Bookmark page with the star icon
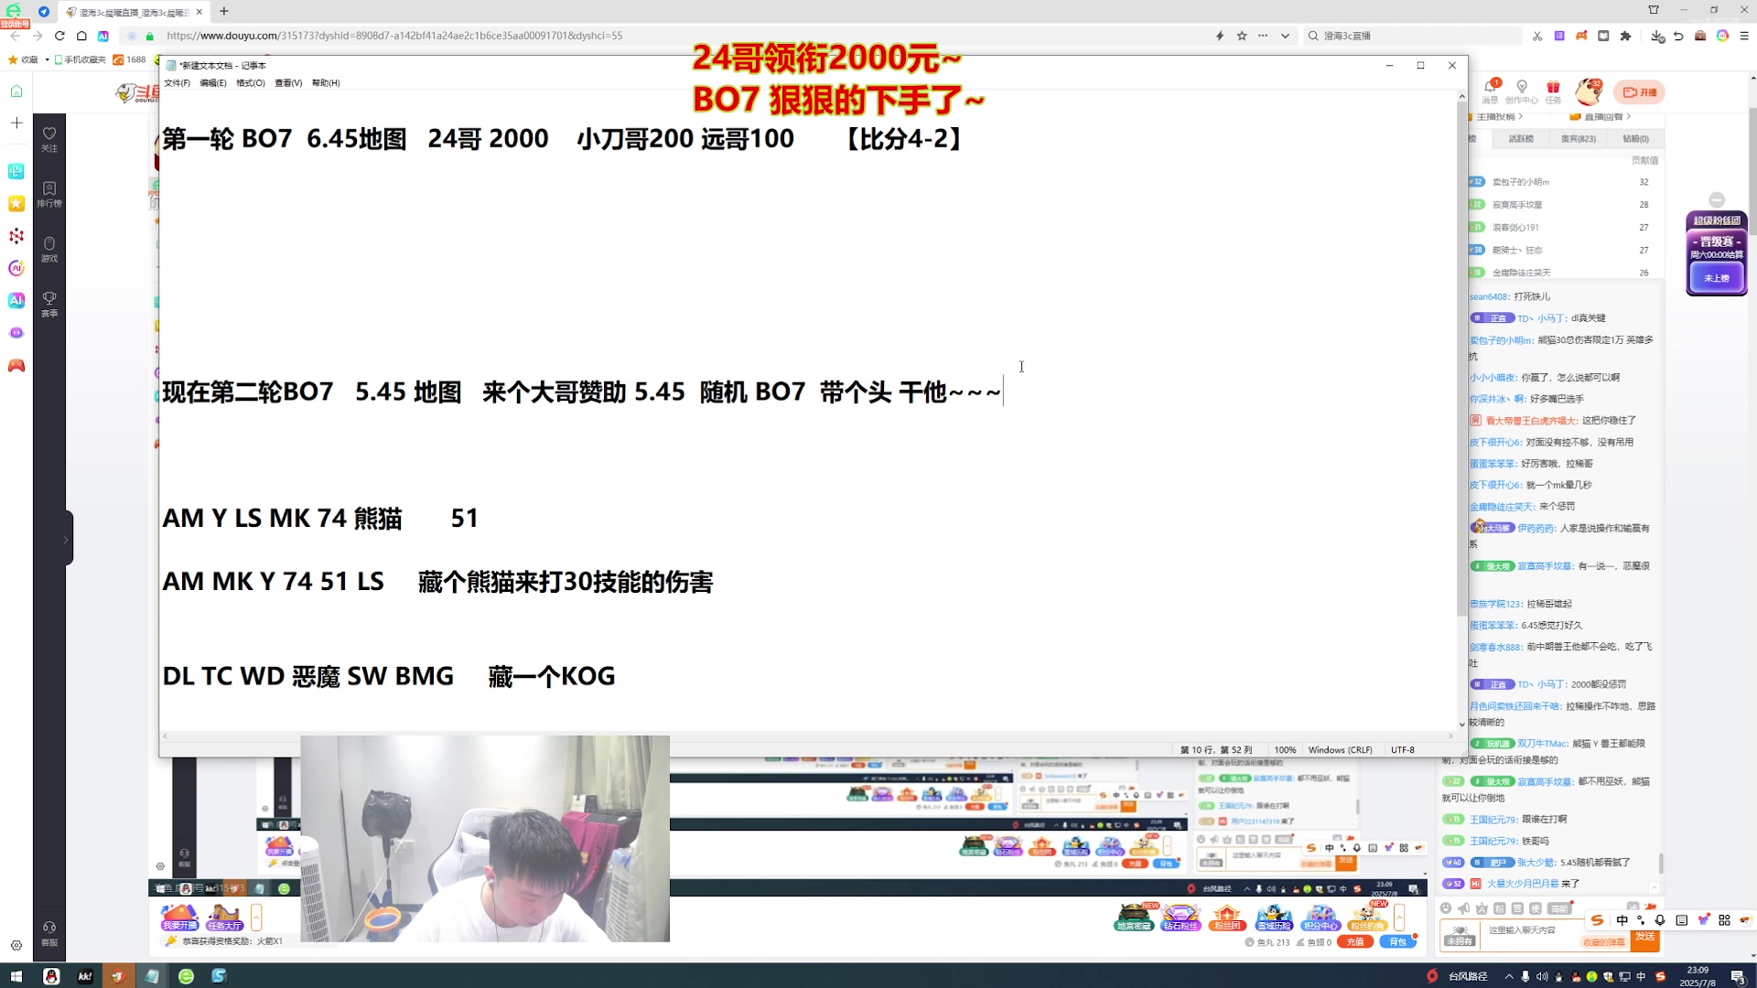The image size is (1757, 988). (x=1242, y=36)
